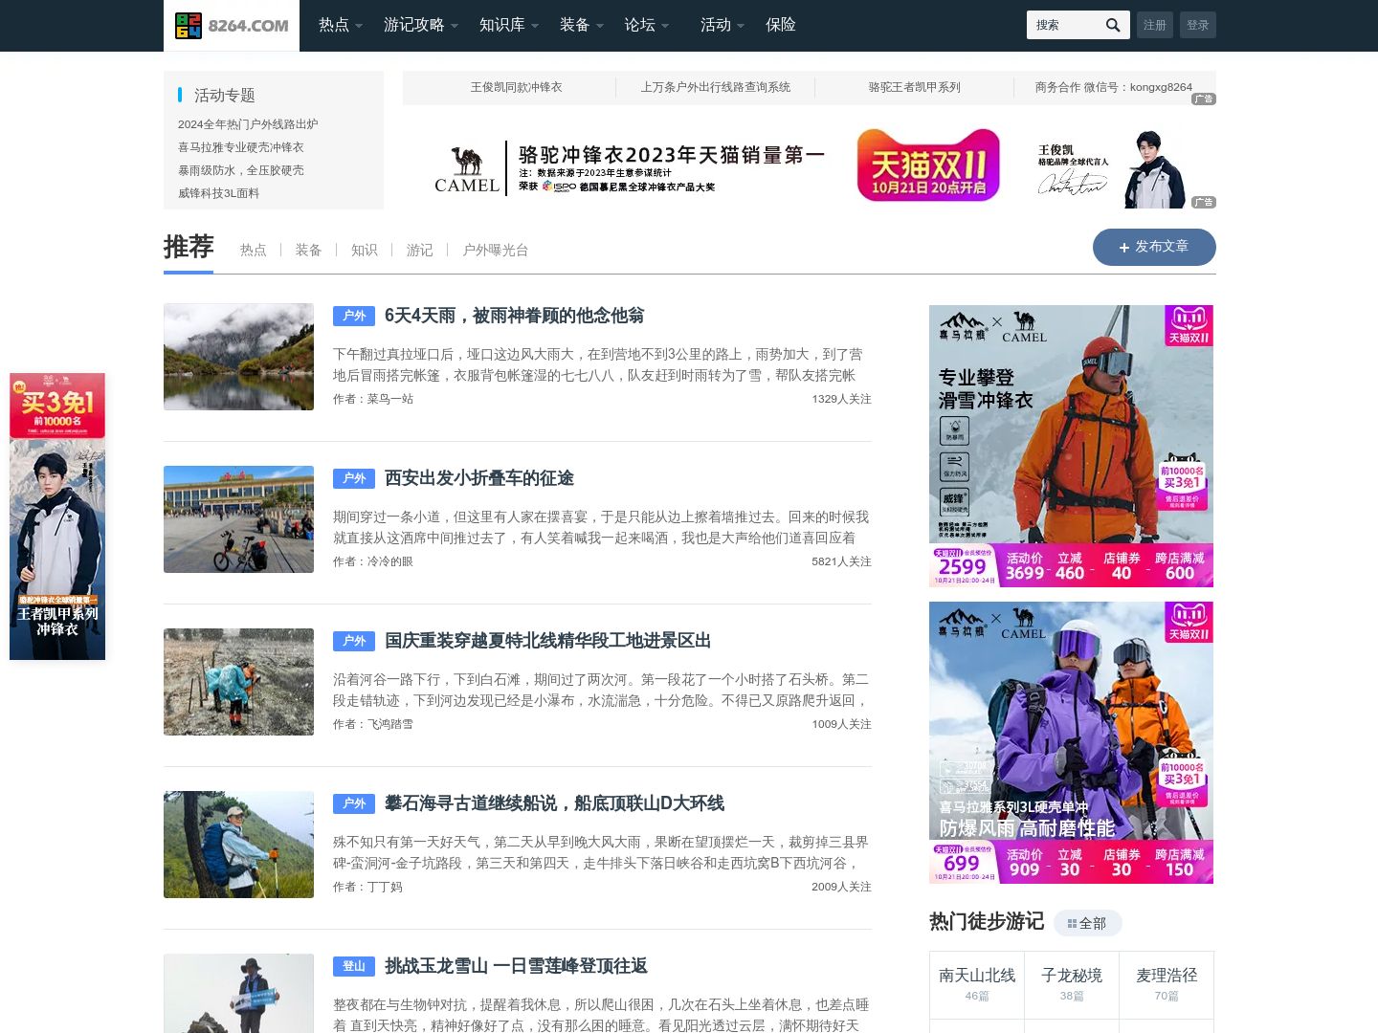Viewport: 1378px width, 1033px height.
Task: Open the 南天山北线 trek category
Action: pos(977,984)
